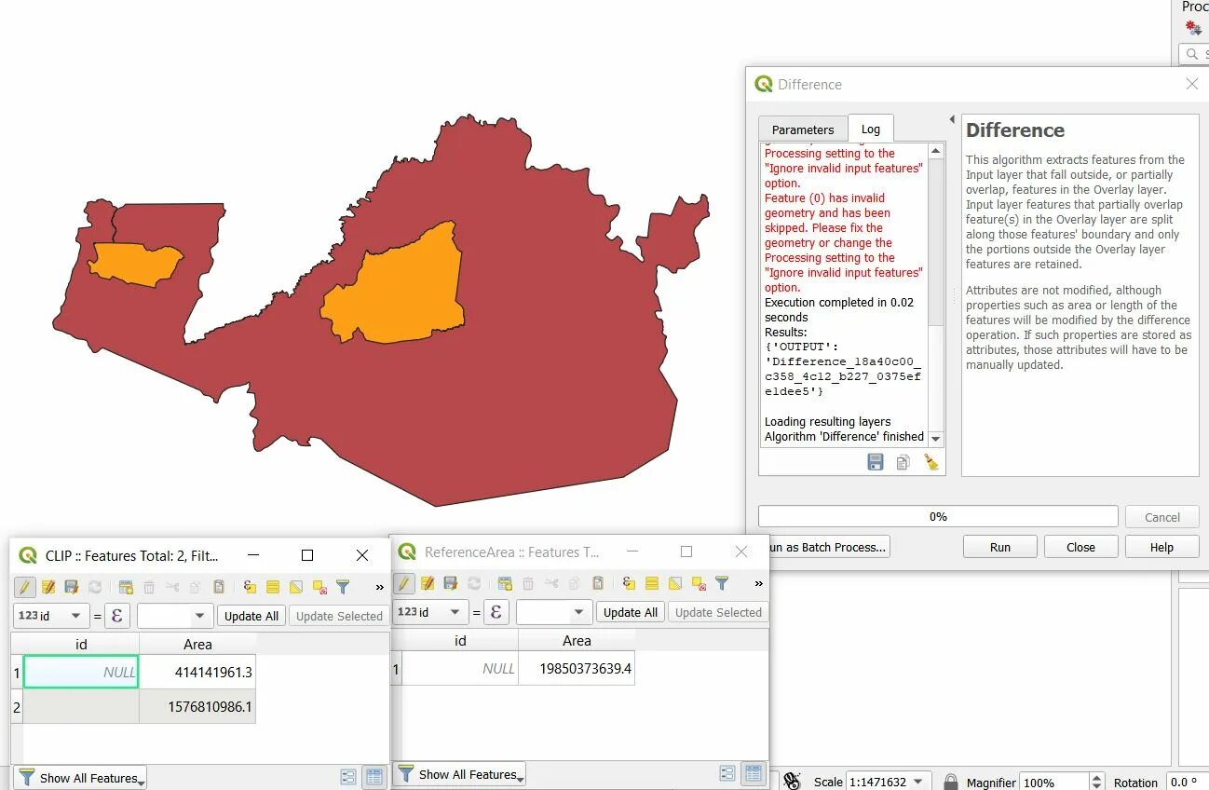
Task: Open field selector 'id' dropdown in ReferenceArea table
Action: (430, 612)
